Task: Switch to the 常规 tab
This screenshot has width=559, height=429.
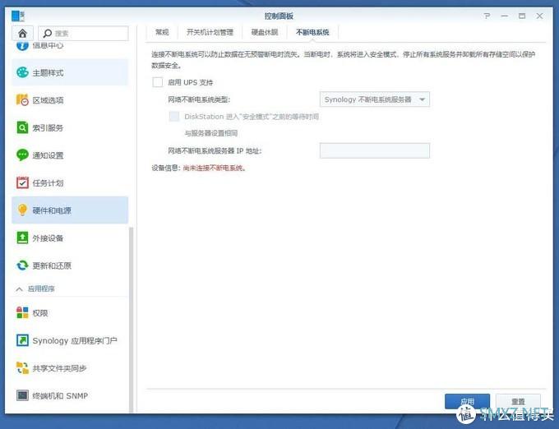Action: (162, 32)
